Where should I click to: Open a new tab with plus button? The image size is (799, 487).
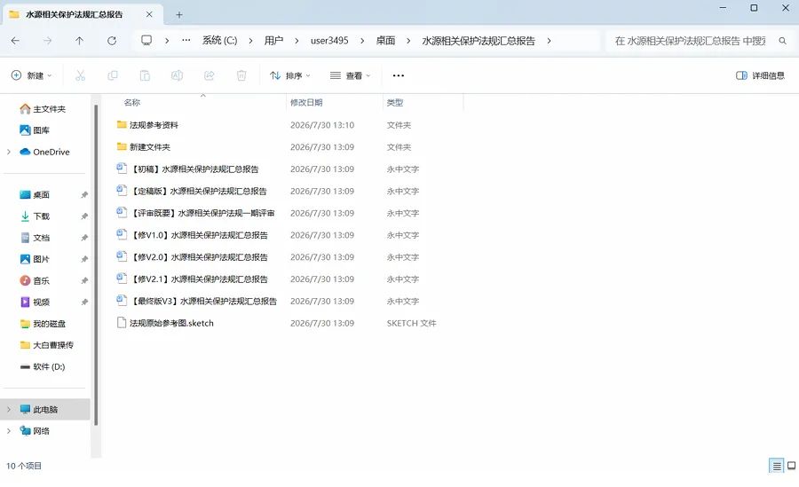pos(178,15)
